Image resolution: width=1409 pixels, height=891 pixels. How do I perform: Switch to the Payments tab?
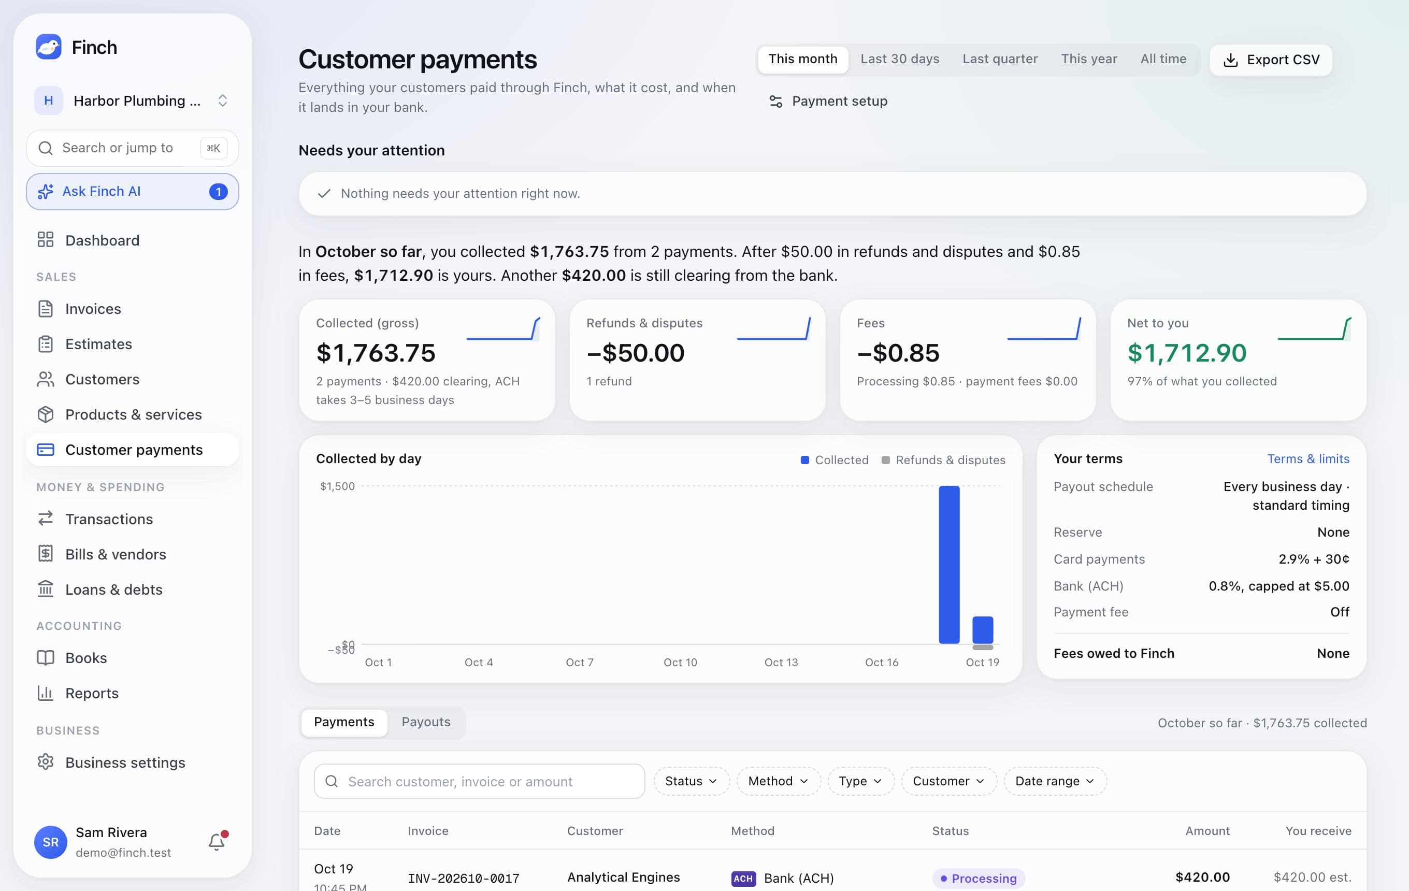(344, 722)
